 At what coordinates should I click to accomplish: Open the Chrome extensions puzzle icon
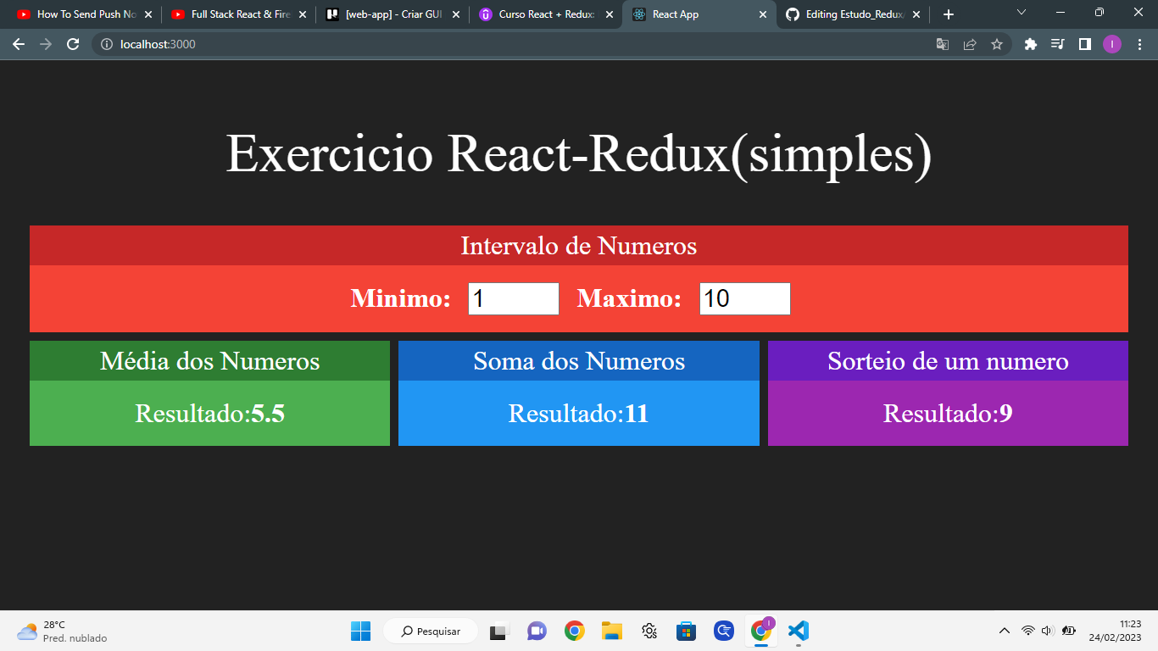(1029, 44)
